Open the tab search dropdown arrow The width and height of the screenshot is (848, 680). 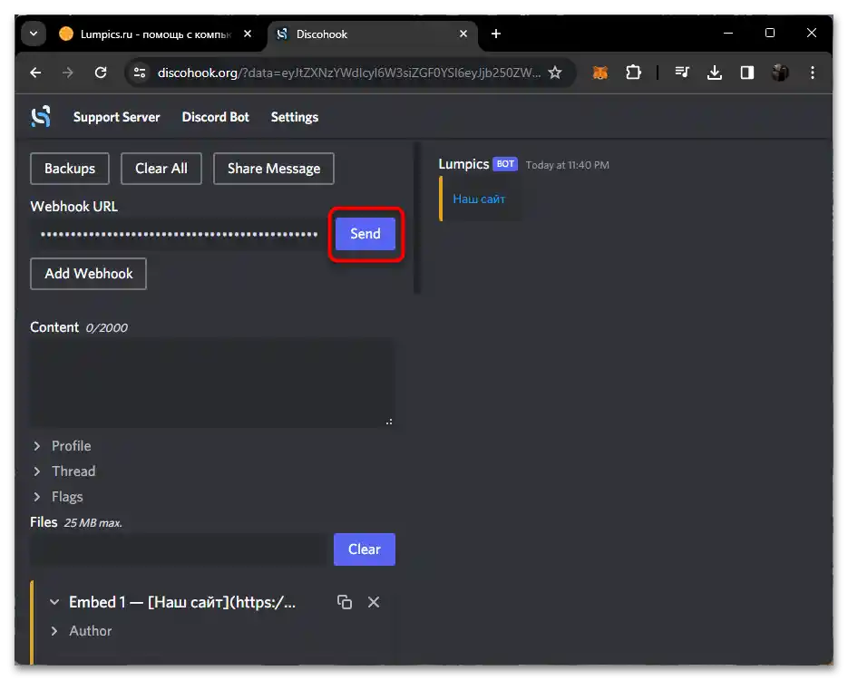pos(34,34)
